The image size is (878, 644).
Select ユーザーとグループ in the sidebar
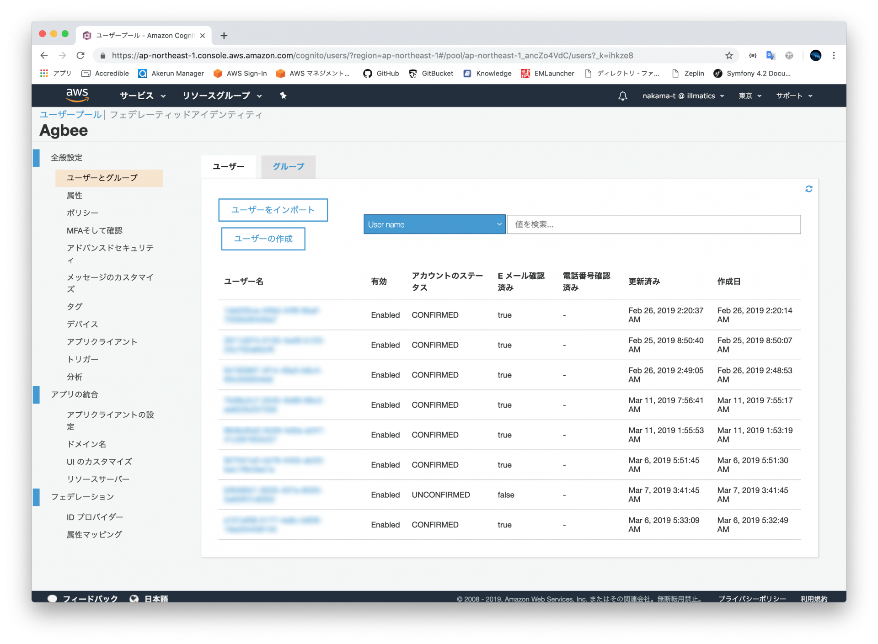click(109, 178)
